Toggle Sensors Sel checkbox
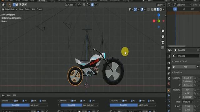 coord(15,101)
